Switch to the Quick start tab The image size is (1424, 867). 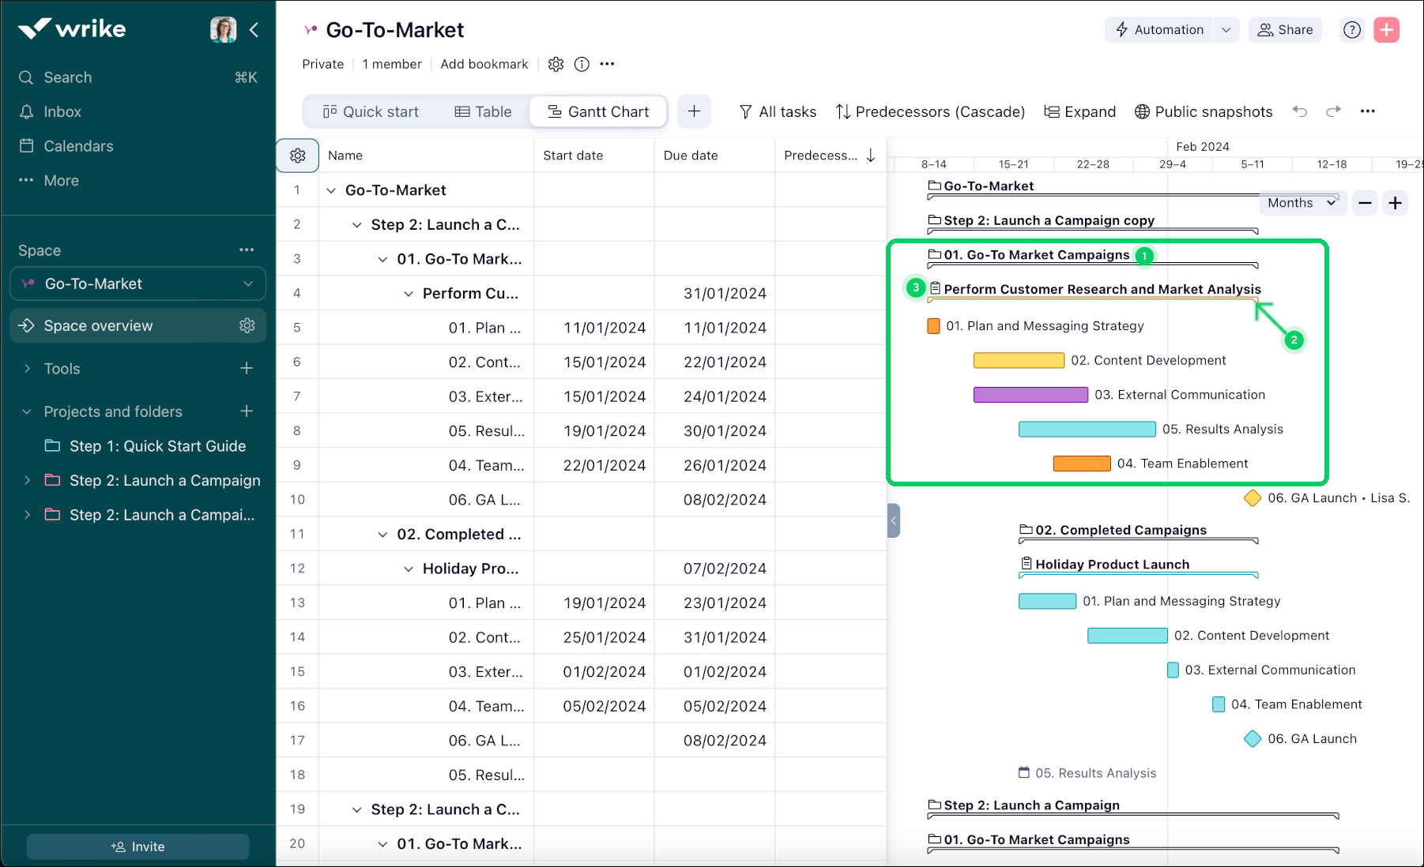(x=371, y=112)
